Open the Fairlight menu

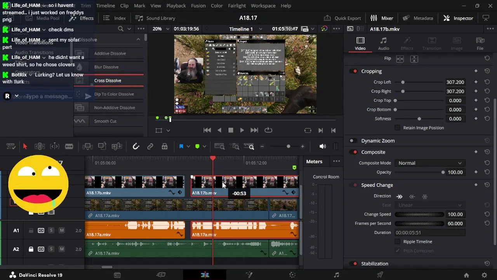[x=237, y=6]
